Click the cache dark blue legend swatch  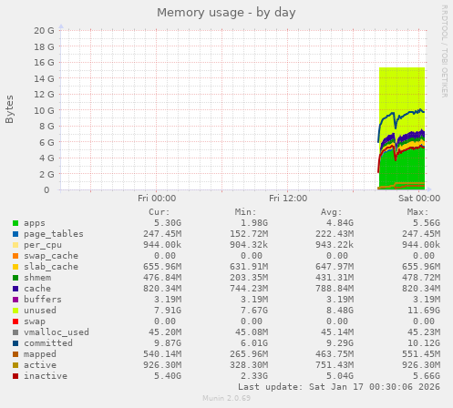click(x=15, y=289)
